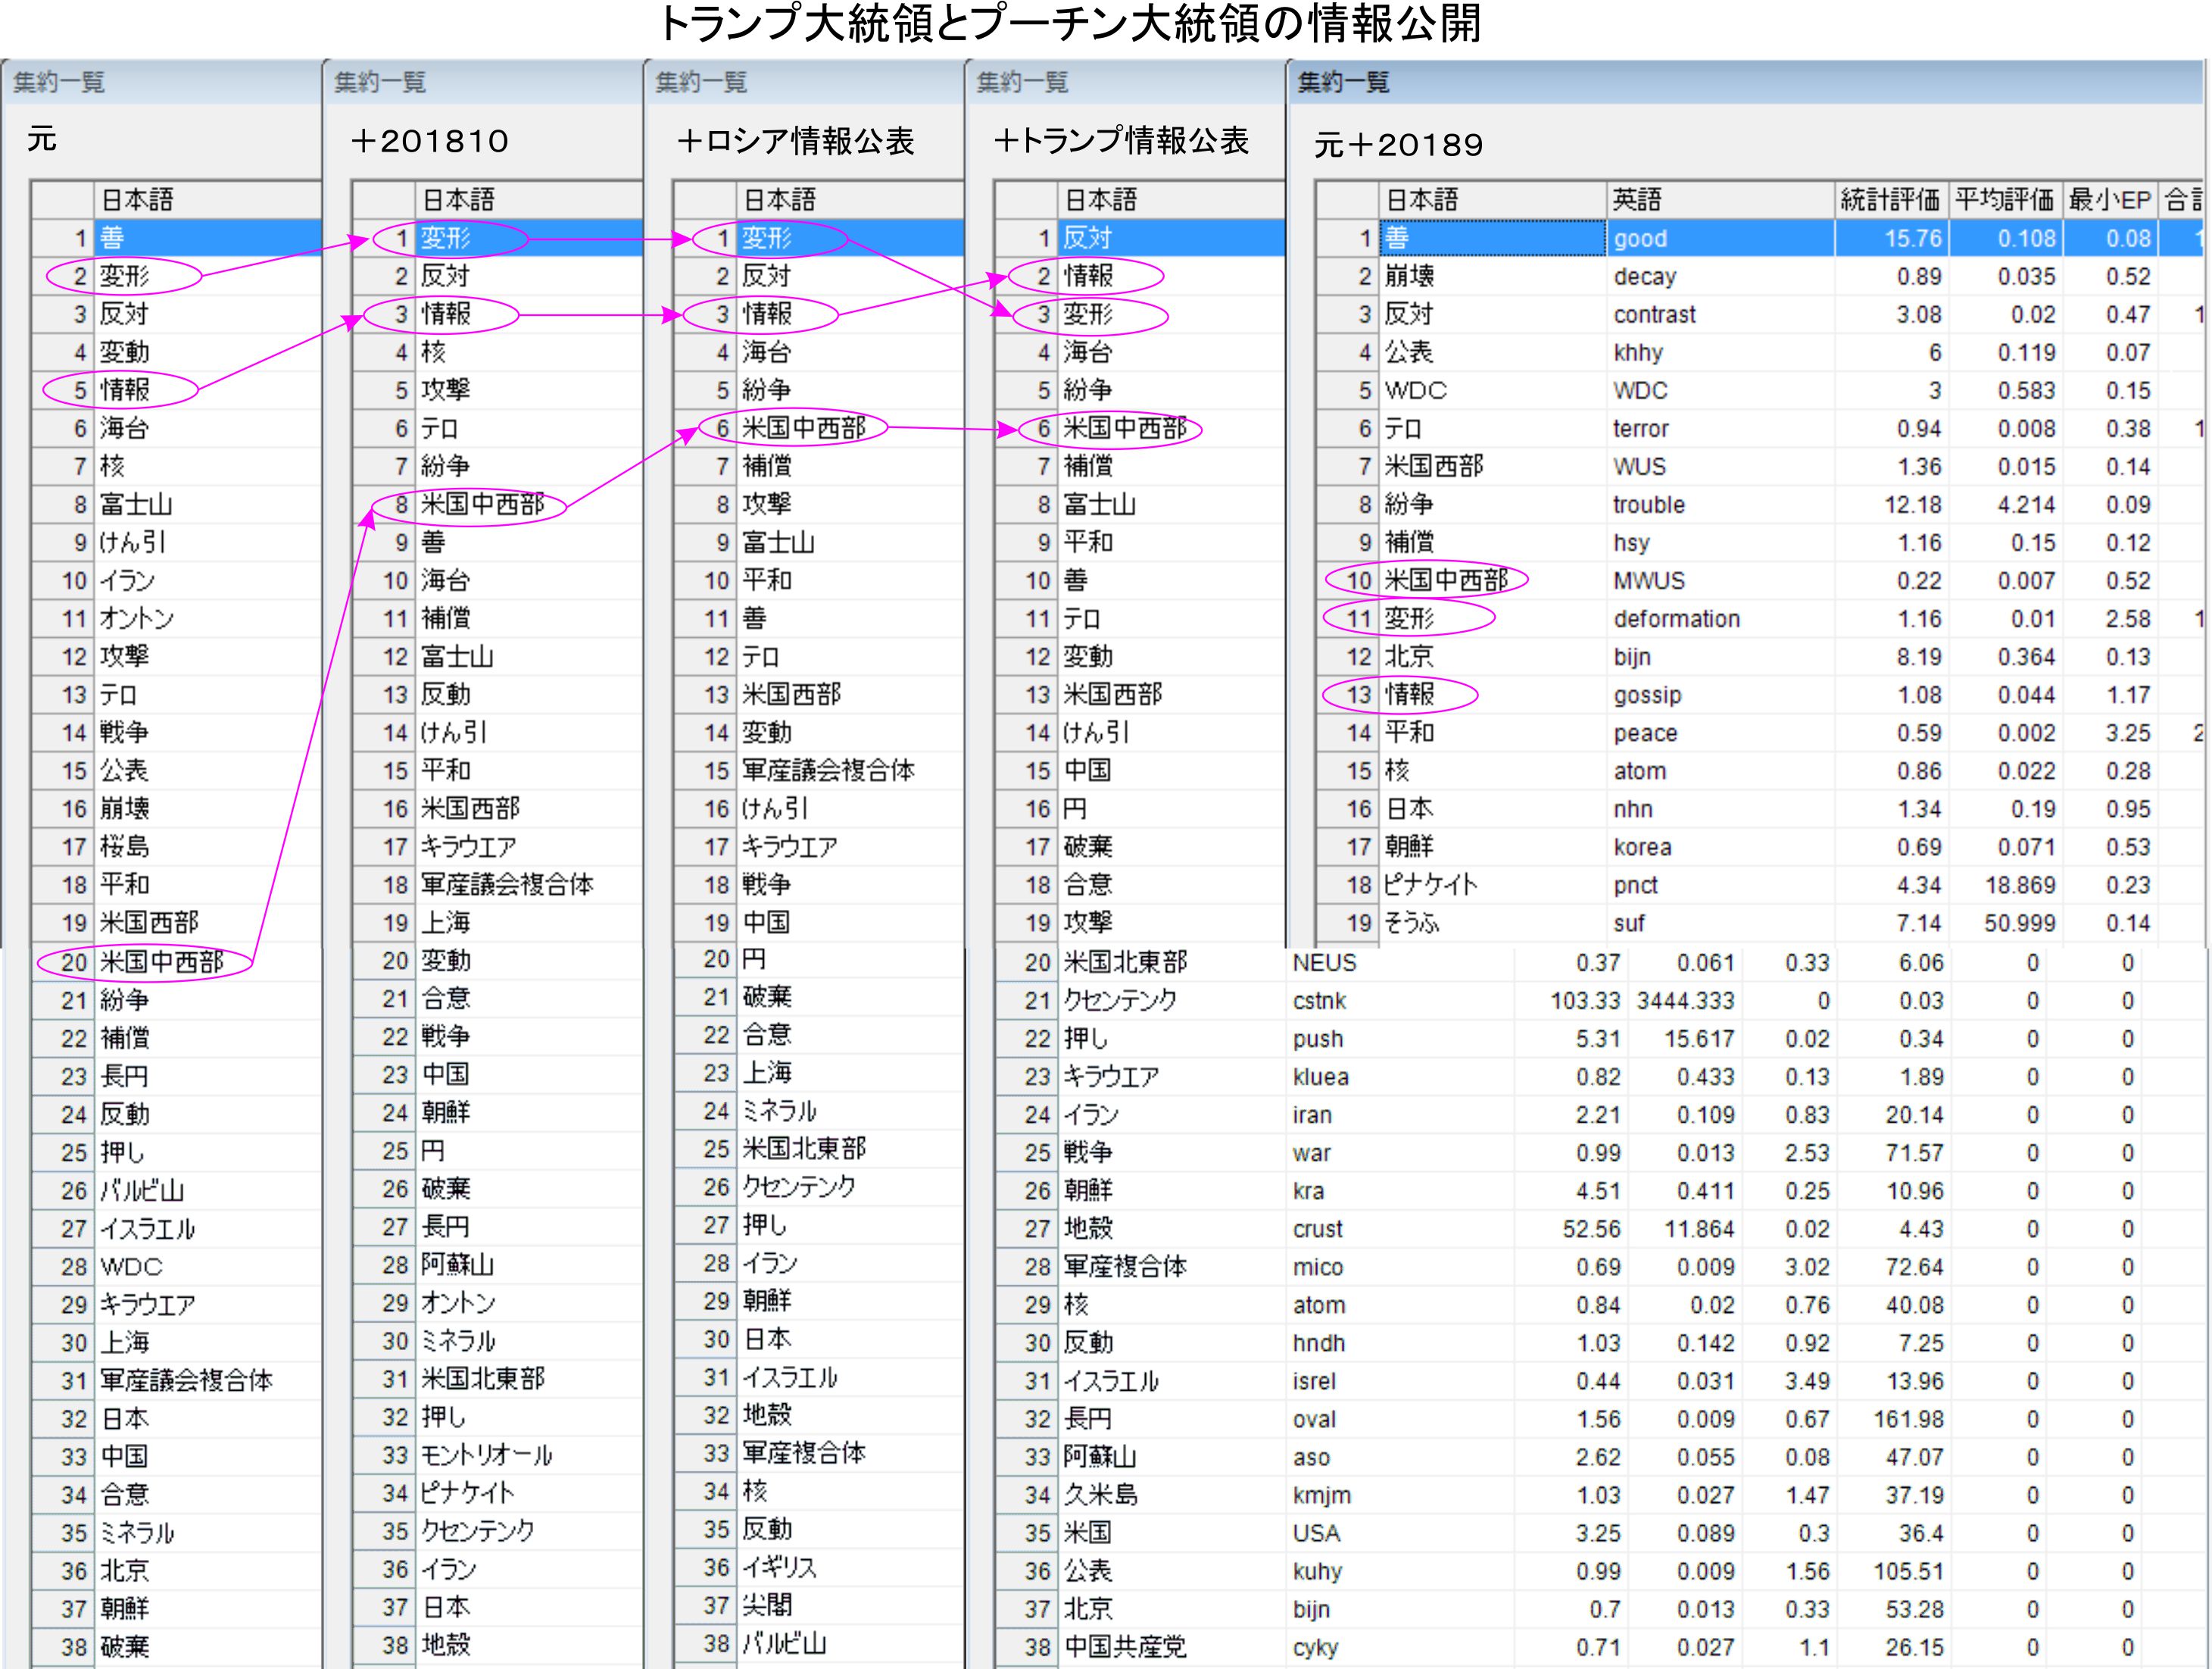This screenshot has width=2212, height=1669.
Task: Click the good cell in 英語 column
Action: (x=1640, y=238)
